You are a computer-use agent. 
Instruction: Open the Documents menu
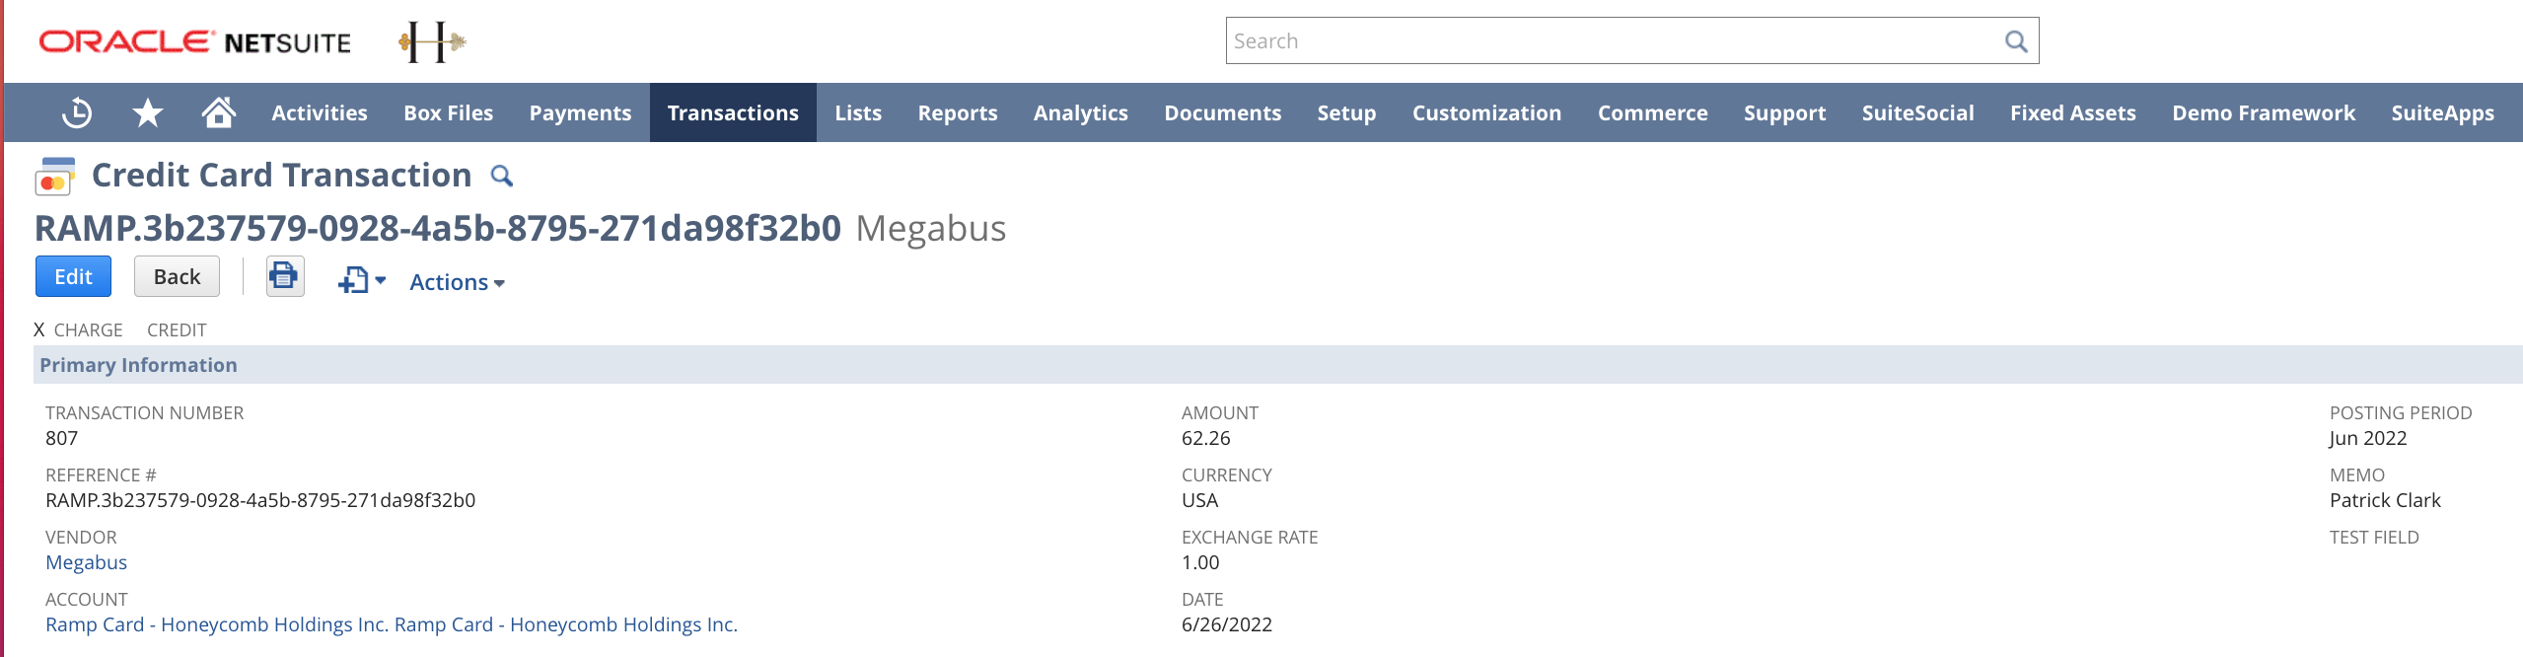(x=1223, y=113)
